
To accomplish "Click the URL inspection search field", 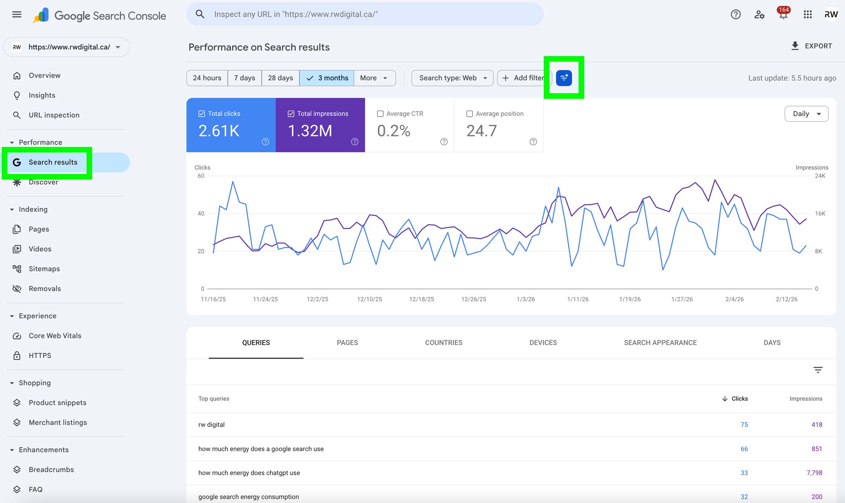I will click(365, 14).
